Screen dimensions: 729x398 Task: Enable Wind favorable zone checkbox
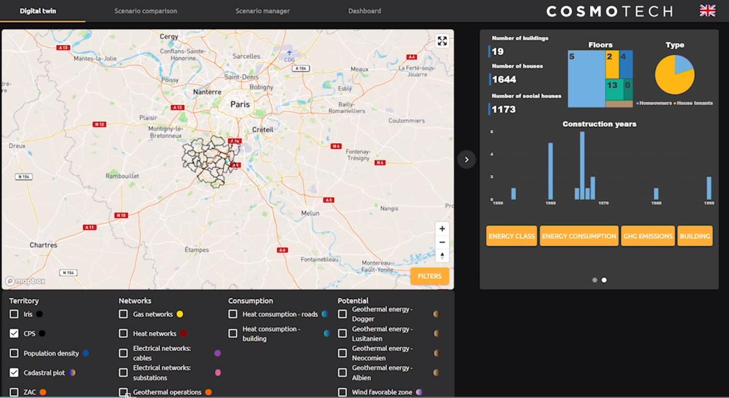pyautogui.click(x=342, y=392)
